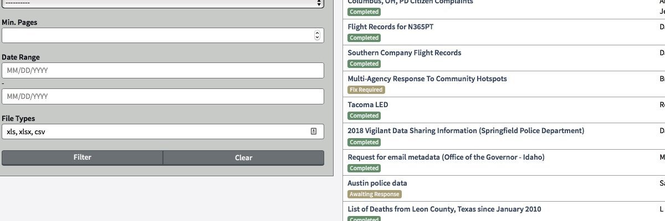
Task: Open 2018 Vigilant Data Sharing Information request
Action: (465, 130)
